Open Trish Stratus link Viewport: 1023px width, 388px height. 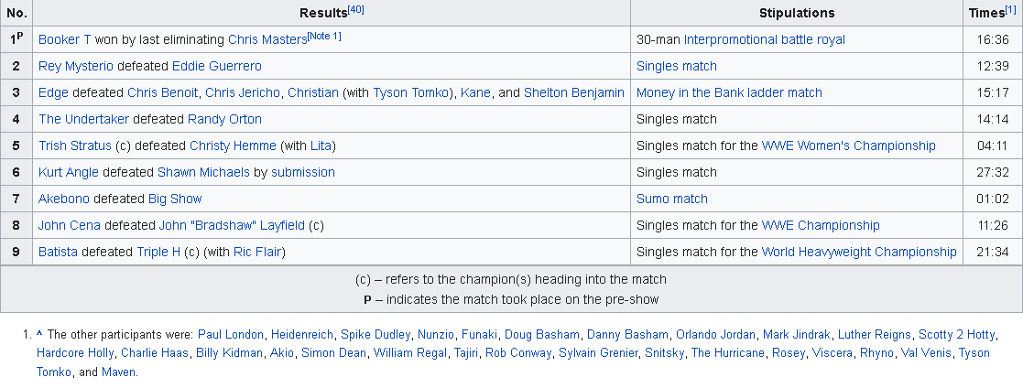pyautogui.click(x=75, y=146)
